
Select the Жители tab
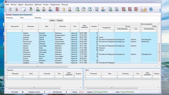tap(9, 15)
